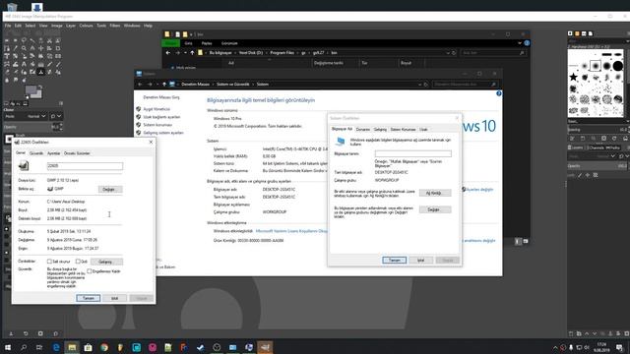Select the Text tool in GIMP toolbox
The image size is (630, 354).
[24, 64]
